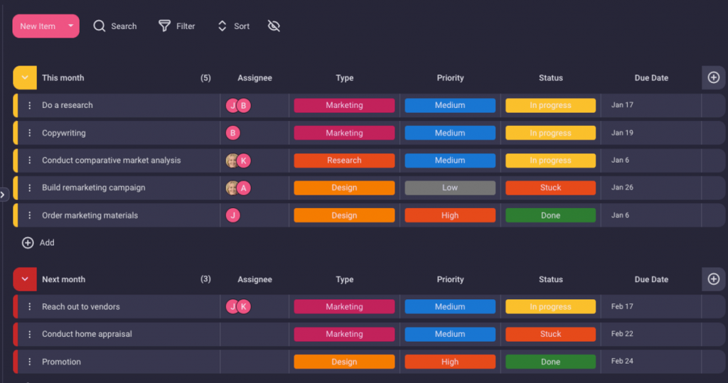Expand the left sidebar arrow
This screenshot has width=728, height=383.
click(x=3, y=194)
